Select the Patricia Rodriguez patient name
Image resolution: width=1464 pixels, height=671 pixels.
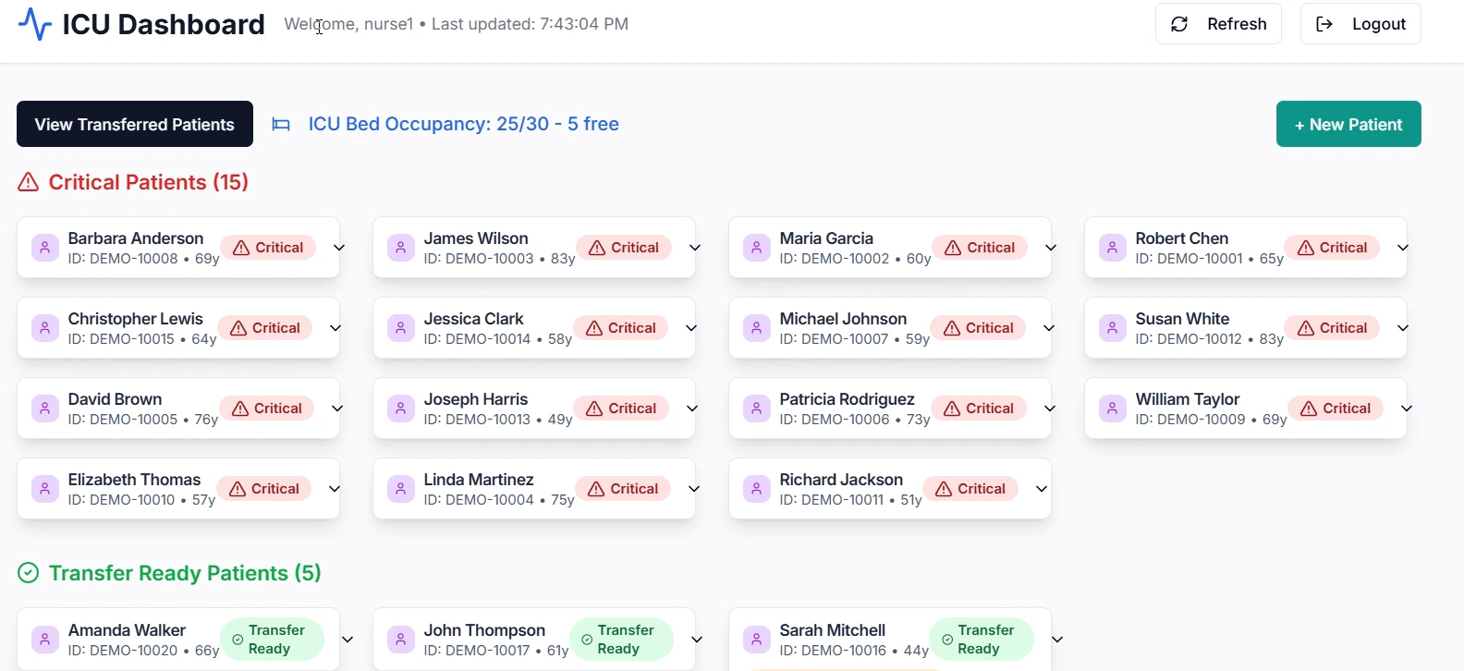pyautogui.click(x=847, y=399)
